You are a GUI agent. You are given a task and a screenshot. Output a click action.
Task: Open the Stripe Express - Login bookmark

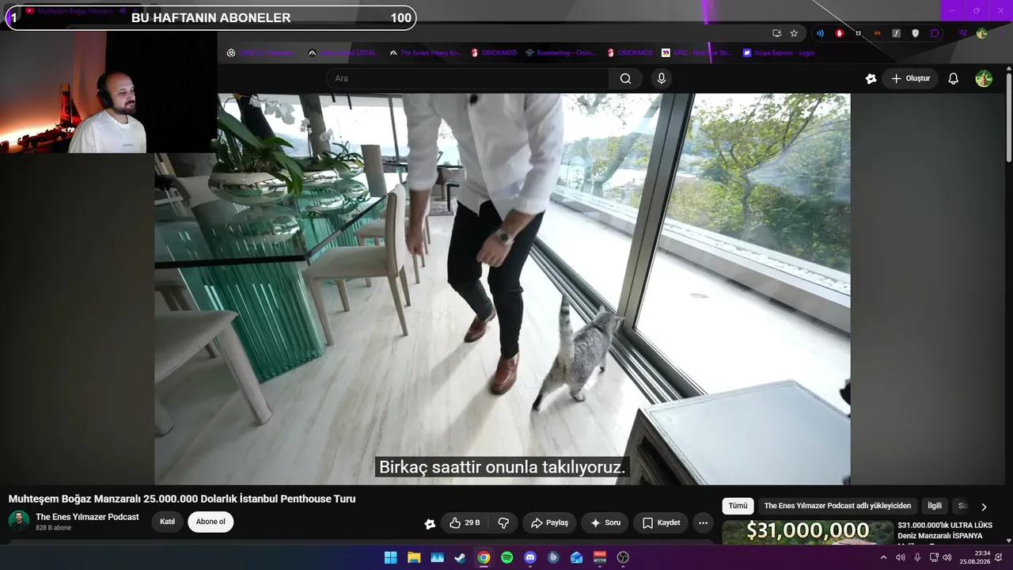pyautogui.click(x=779, y=53)
